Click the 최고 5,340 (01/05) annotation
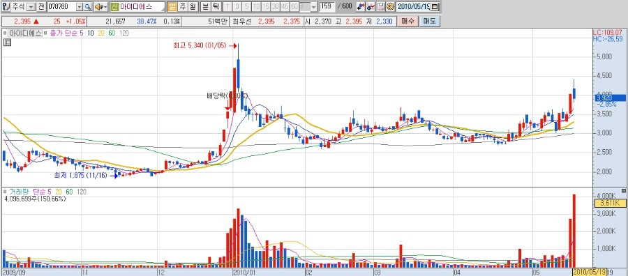The width and height of the screenshot is (628, 276). (200, 46)
